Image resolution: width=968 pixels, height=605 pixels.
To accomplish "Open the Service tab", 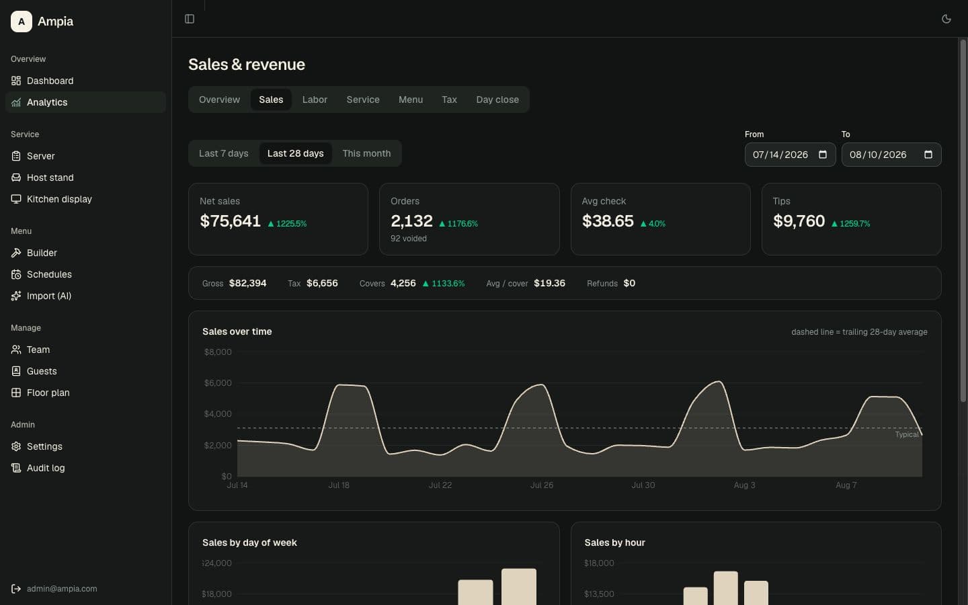I will (363, 99).
